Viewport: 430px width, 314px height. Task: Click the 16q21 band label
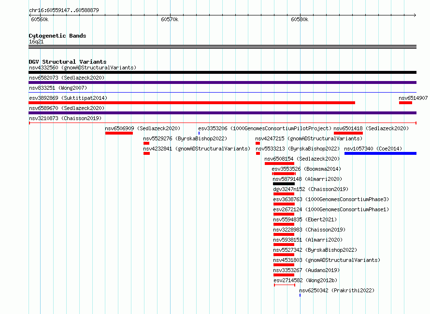[36, 41]
